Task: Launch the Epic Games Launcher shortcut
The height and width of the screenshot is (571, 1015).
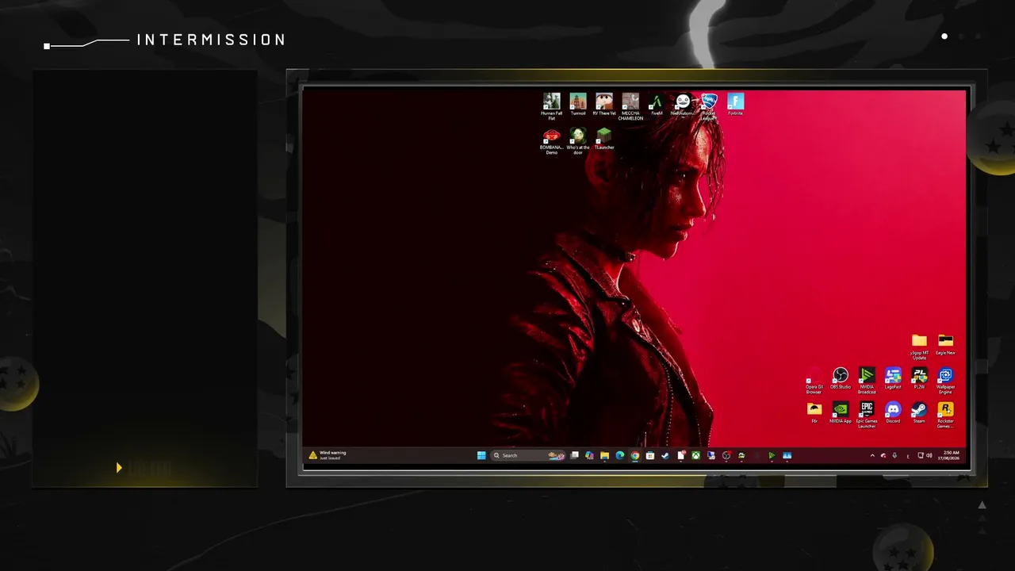Action: [x=867, y=415]
